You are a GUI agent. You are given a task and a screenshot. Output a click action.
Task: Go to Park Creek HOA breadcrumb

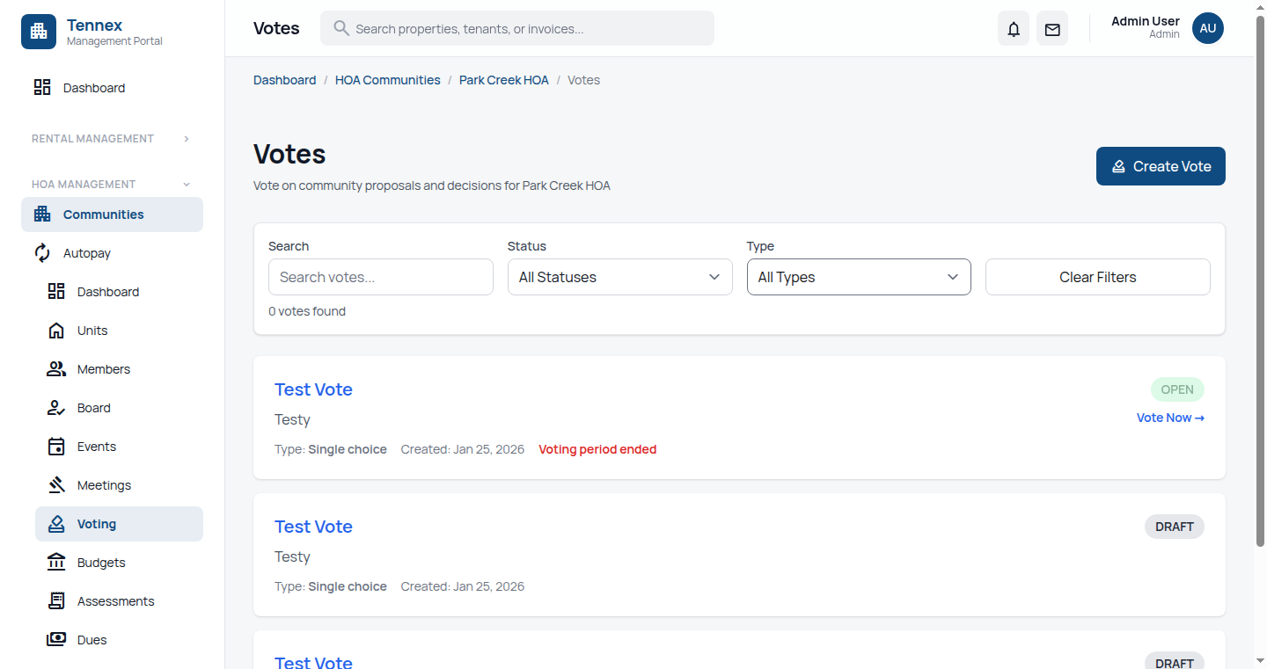(x=503, y=80)
